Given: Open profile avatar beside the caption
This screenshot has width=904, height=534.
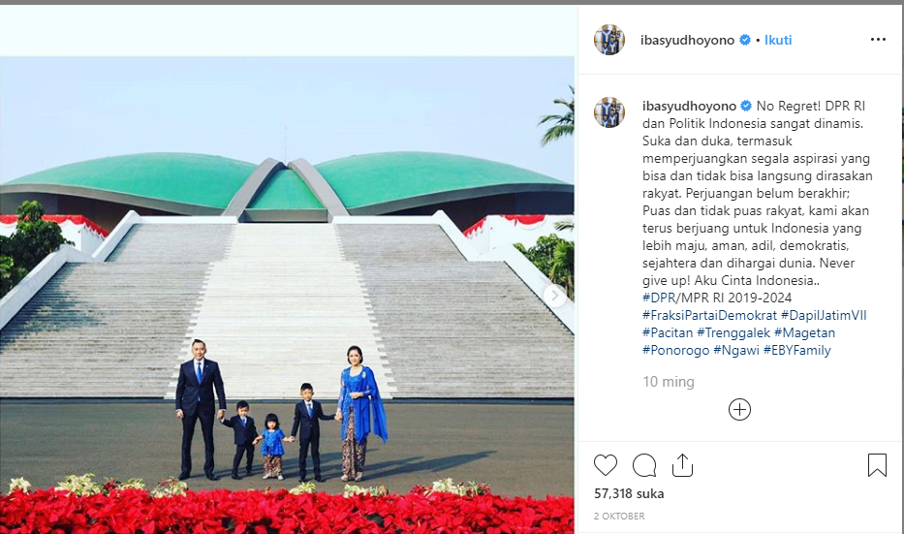Looking at the screenshot, I should [x=609, y=111].
